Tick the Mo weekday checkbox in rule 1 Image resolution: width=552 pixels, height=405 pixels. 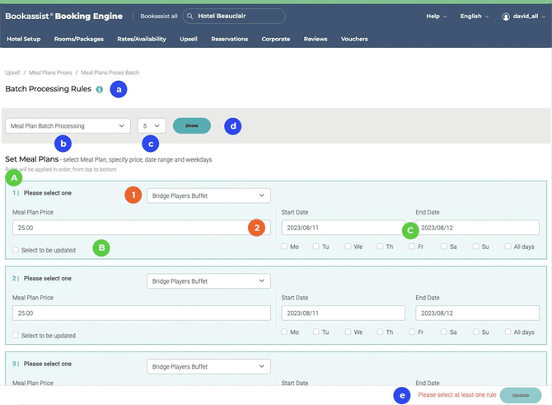[284, 247]
